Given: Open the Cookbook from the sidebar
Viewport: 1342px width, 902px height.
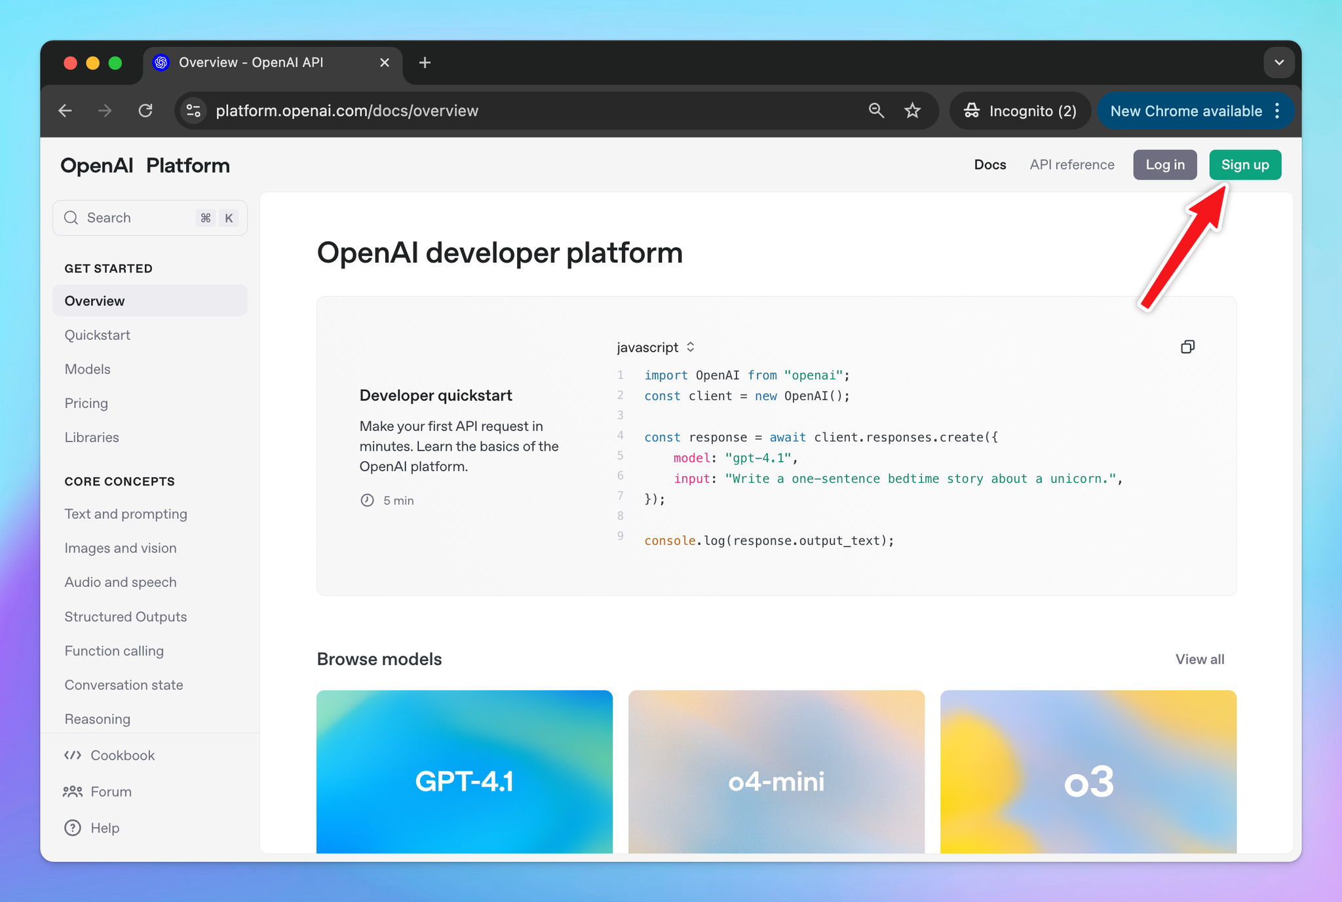Looking at the screenshot, I should pos(122,755).
